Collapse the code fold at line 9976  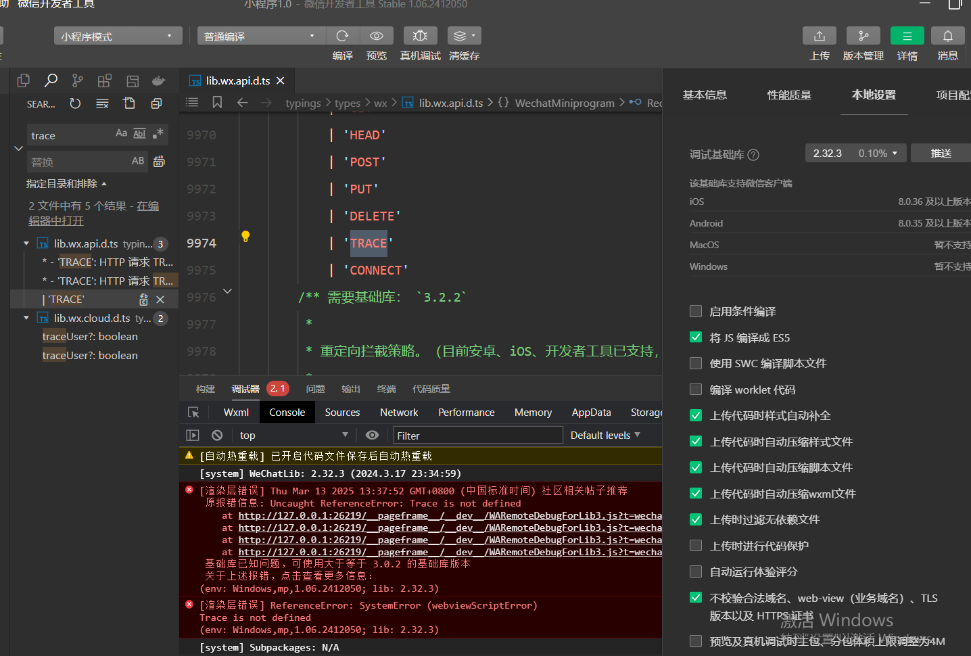[228, 291]
